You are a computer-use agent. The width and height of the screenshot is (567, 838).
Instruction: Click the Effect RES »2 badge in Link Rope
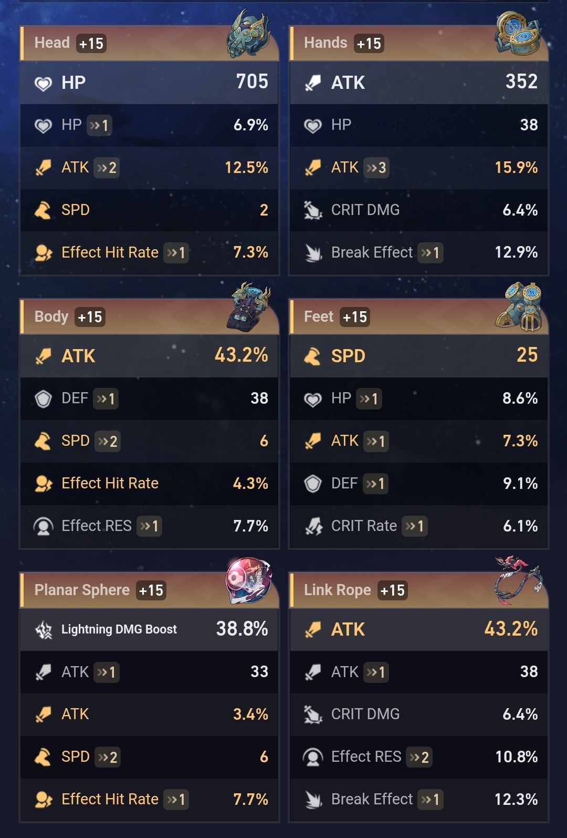click(x=419, y=757)
